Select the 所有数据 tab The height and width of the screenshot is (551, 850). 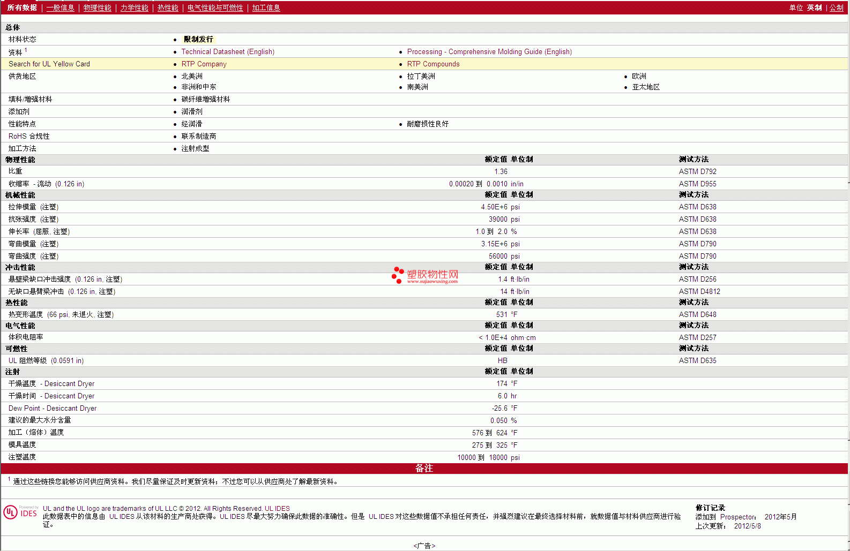[22, 7]
